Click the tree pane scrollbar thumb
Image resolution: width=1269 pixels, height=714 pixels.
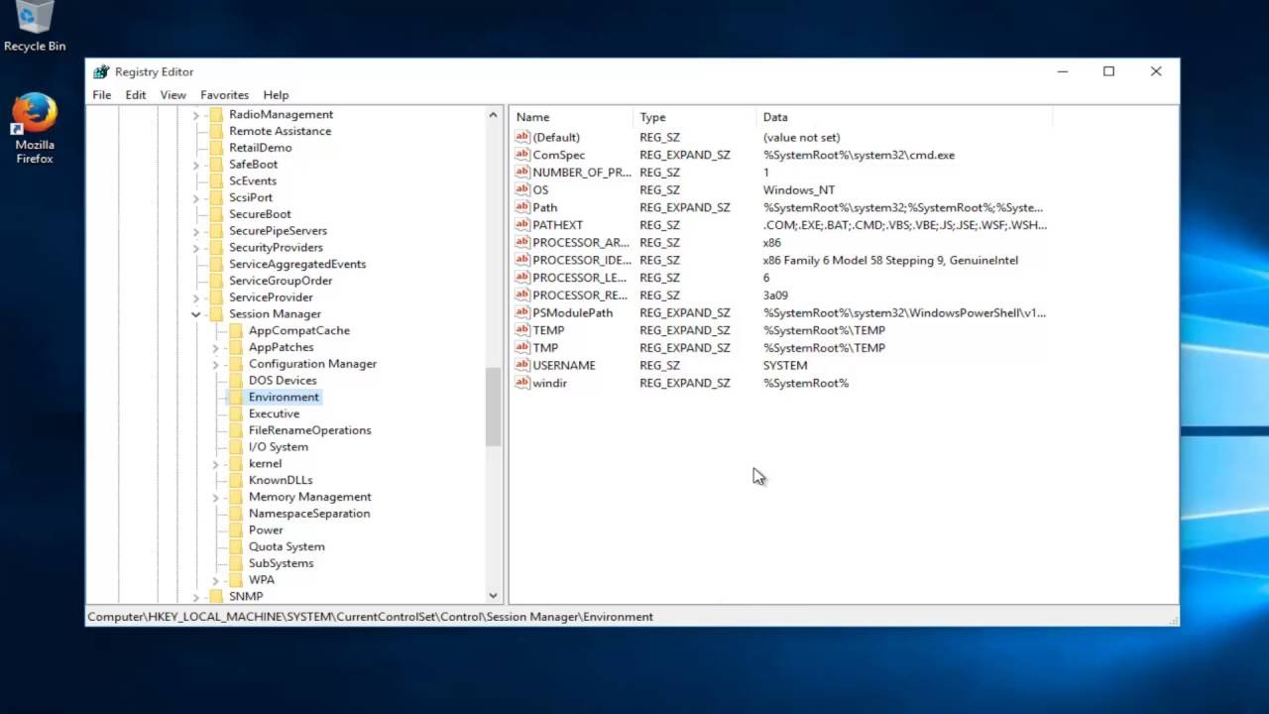click(x=493, y=407)
